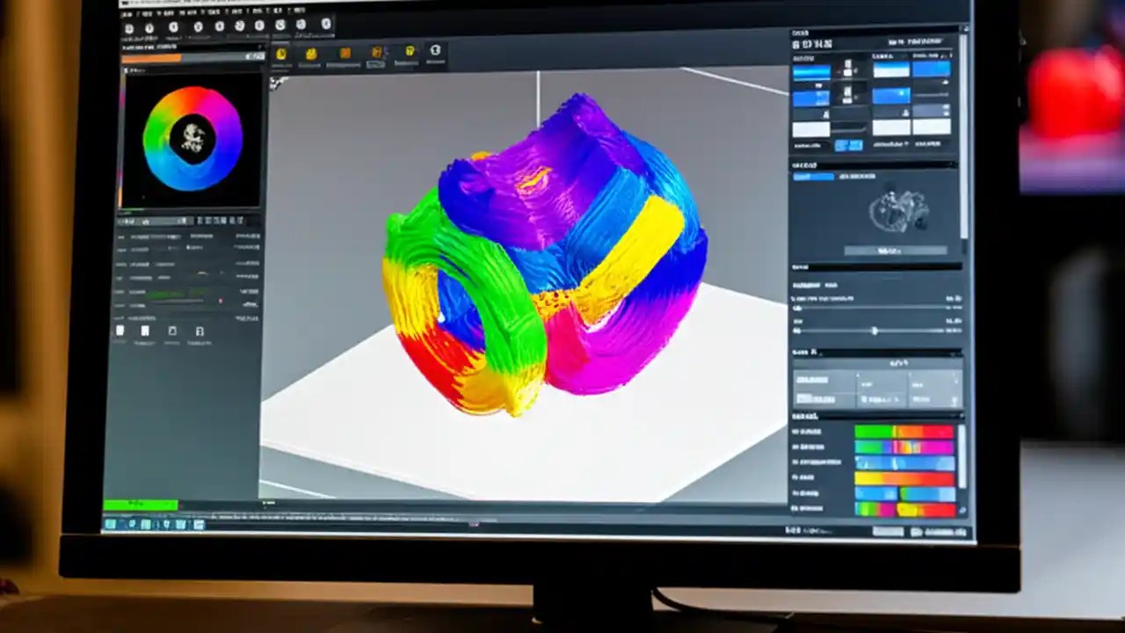The height and width of the screenshot is (633, 1125).
Task: Select the clone stamp icon on the toolbar
Action: point(377,55)
